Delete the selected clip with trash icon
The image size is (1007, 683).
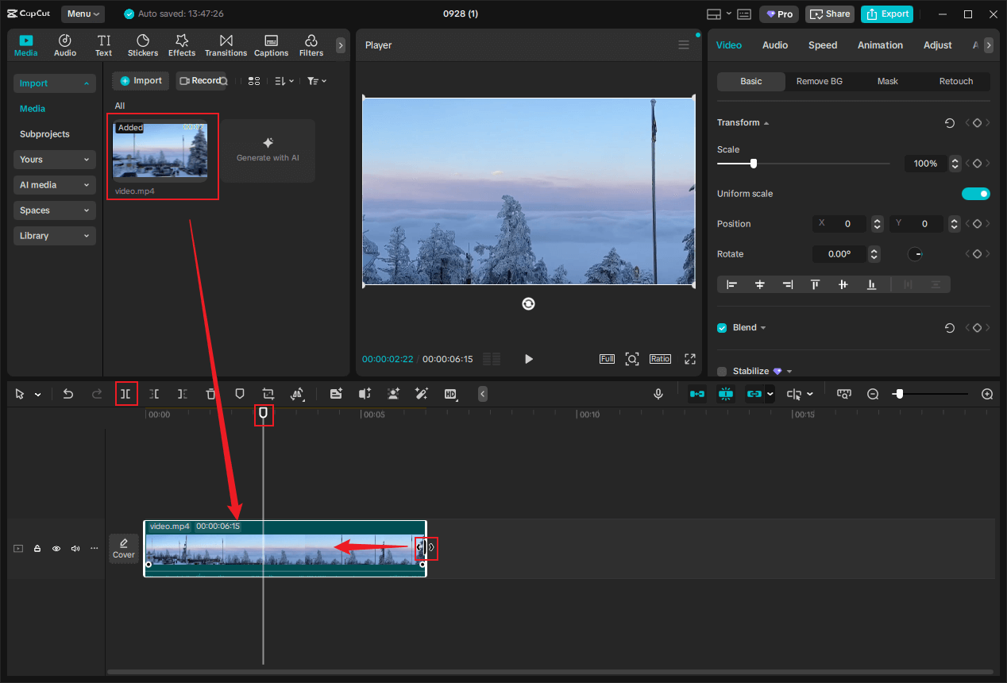[x=210, y=394]
